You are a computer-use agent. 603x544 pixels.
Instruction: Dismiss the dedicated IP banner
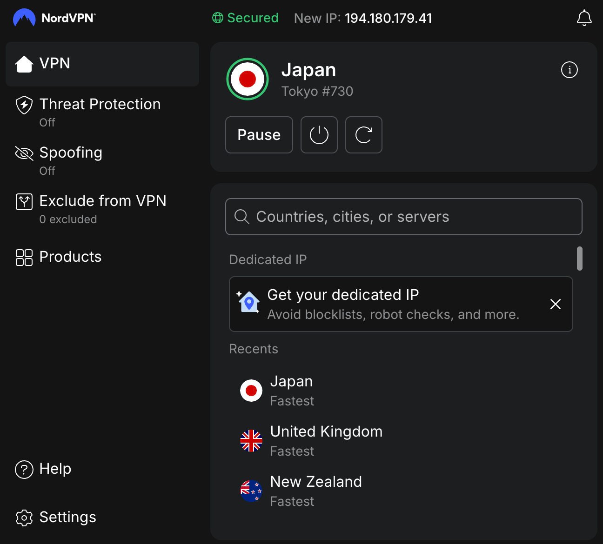556,304
